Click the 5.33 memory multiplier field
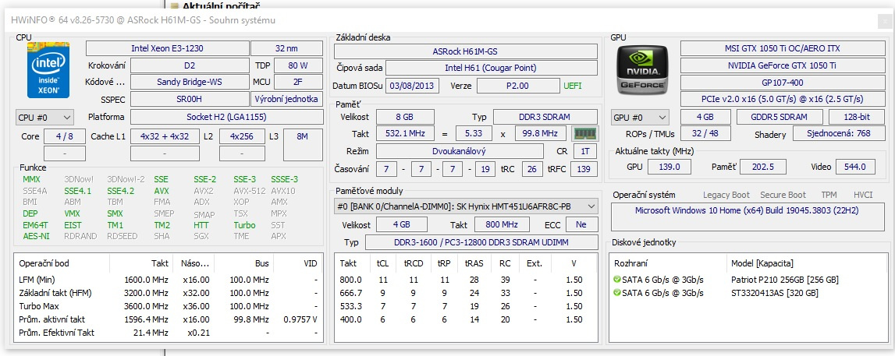Viewport: 895px width, 356px height. [474, 134]
